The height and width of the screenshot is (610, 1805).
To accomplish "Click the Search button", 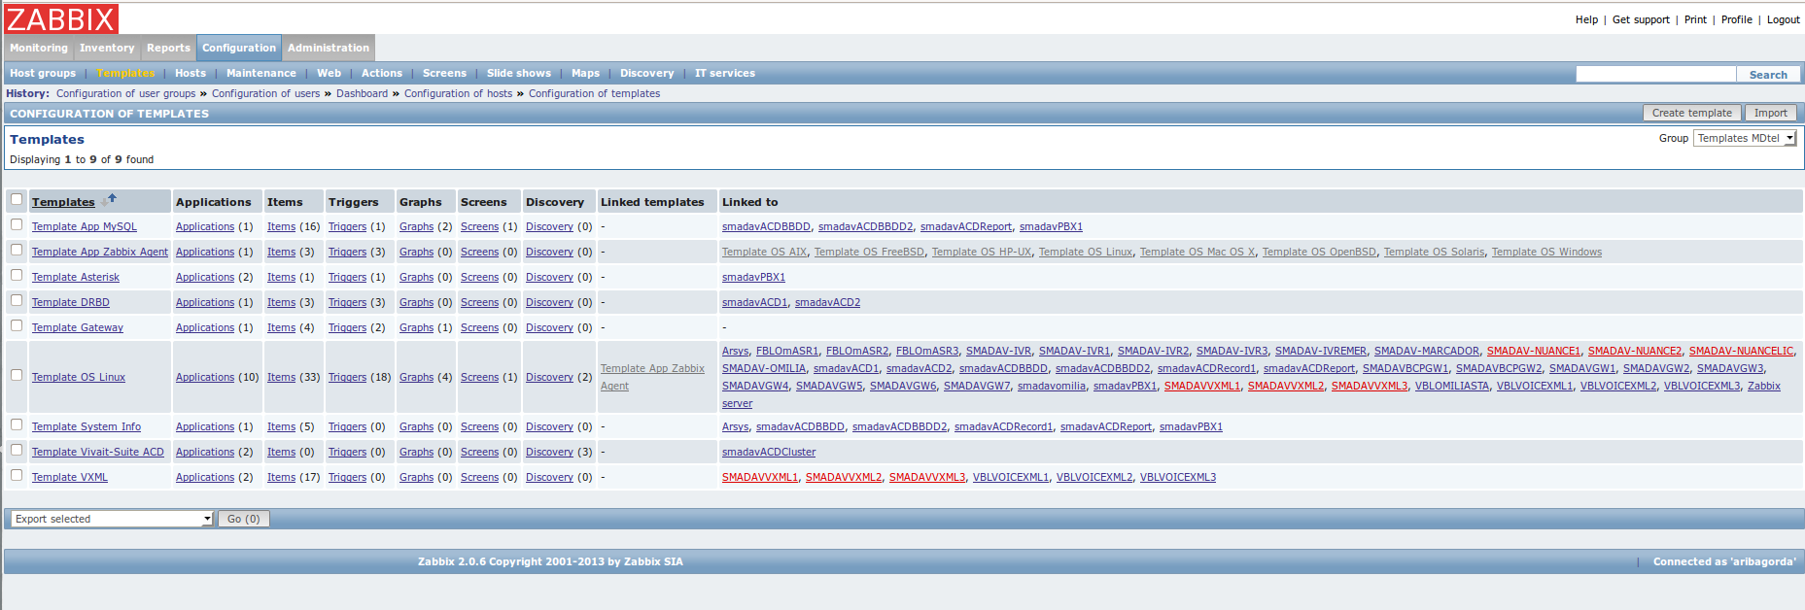I will coord(1768,75).
